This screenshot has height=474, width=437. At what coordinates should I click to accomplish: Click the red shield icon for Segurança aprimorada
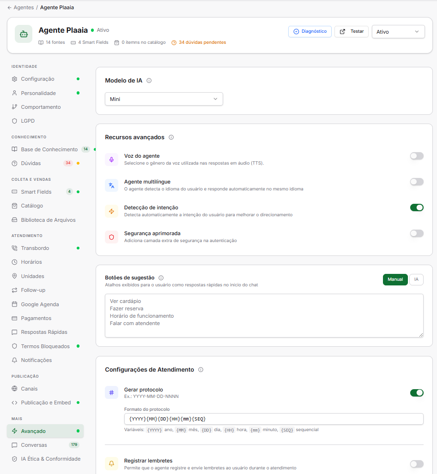pos(111,237)
